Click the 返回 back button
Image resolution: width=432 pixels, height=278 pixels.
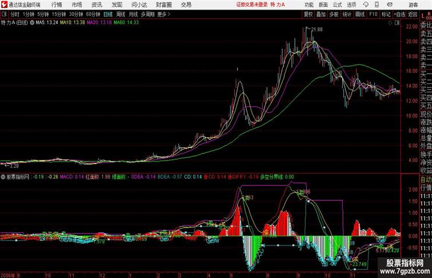(x=413, y=14)
